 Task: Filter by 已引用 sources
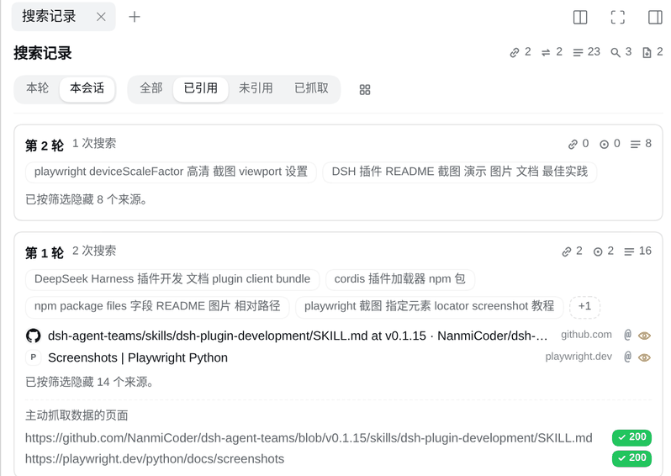200,88
